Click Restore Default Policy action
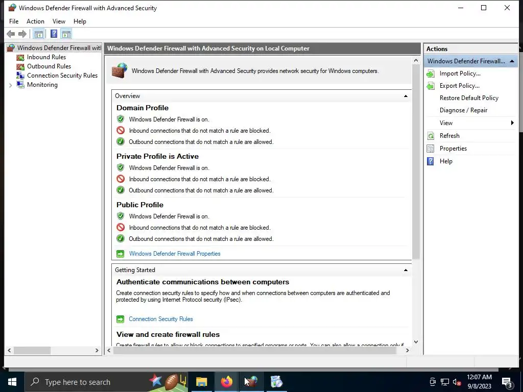The height and width of the screenshot is (392, 523). 469,98
